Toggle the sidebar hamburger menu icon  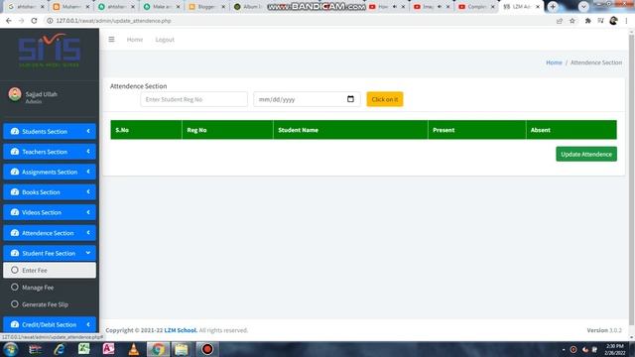click(x=111, y=40)
